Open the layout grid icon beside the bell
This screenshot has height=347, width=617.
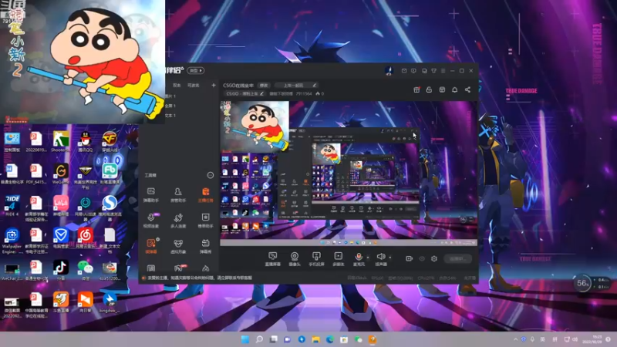click(x=442, y=89)
